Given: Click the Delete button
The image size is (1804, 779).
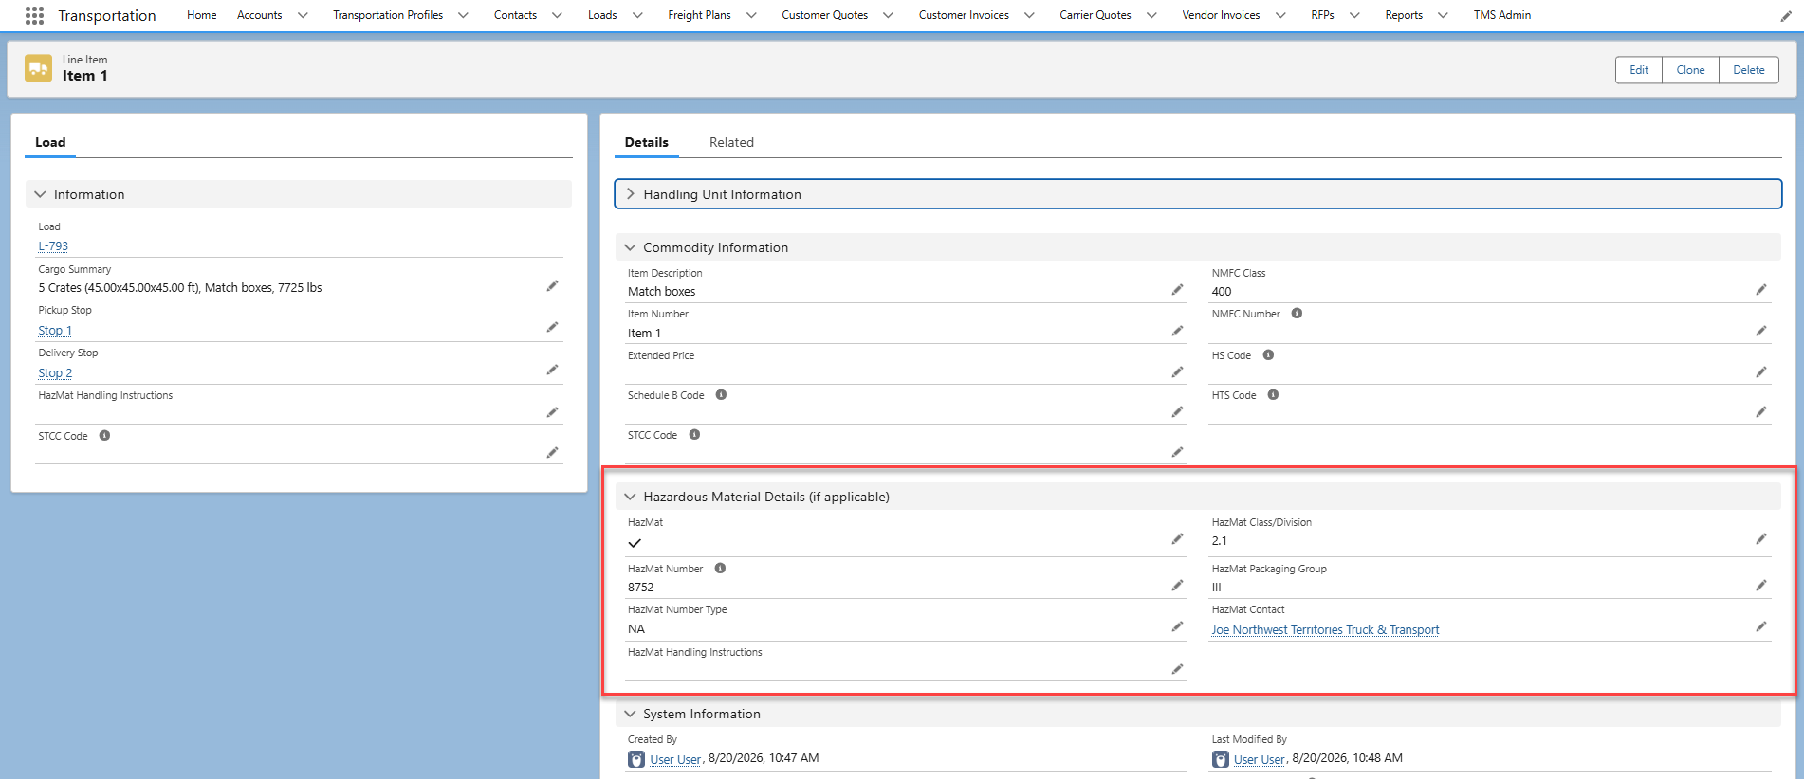Looking at the screenshot, I should 1749,70.
